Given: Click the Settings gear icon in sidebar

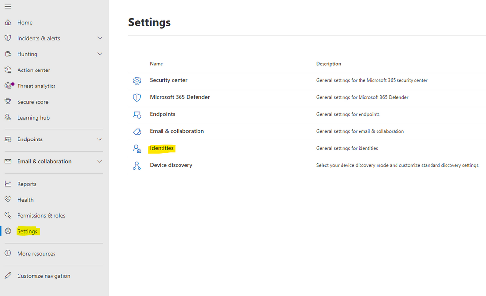Looking at the screenshot, I should 8,231.
